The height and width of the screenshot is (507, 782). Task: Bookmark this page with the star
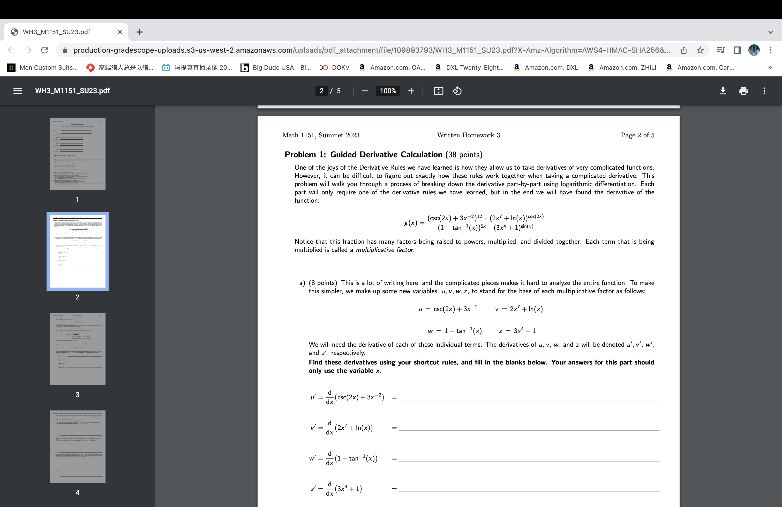click(x=700, y=50)
